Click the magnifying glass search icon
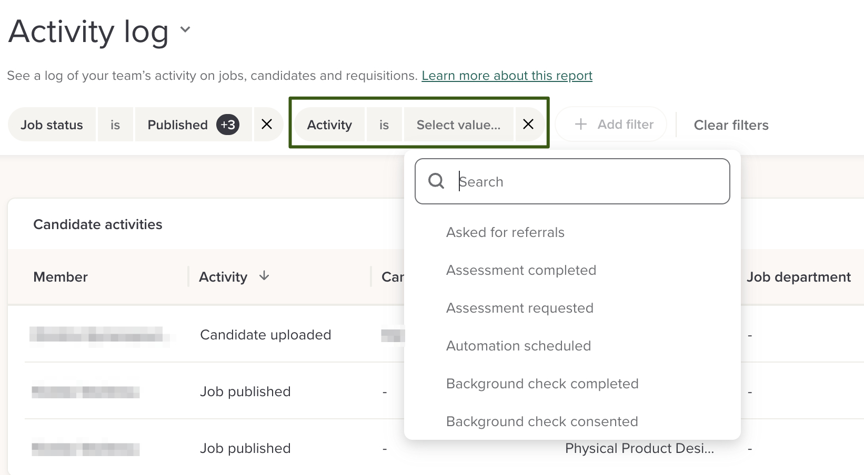The image size is (864, 475). (x=436, y=181)
